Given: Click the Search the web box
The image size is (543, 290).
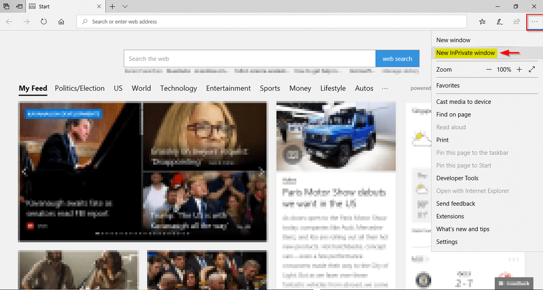Looking at the screenshot, I should pyautogui.click(x=250, y=59).
